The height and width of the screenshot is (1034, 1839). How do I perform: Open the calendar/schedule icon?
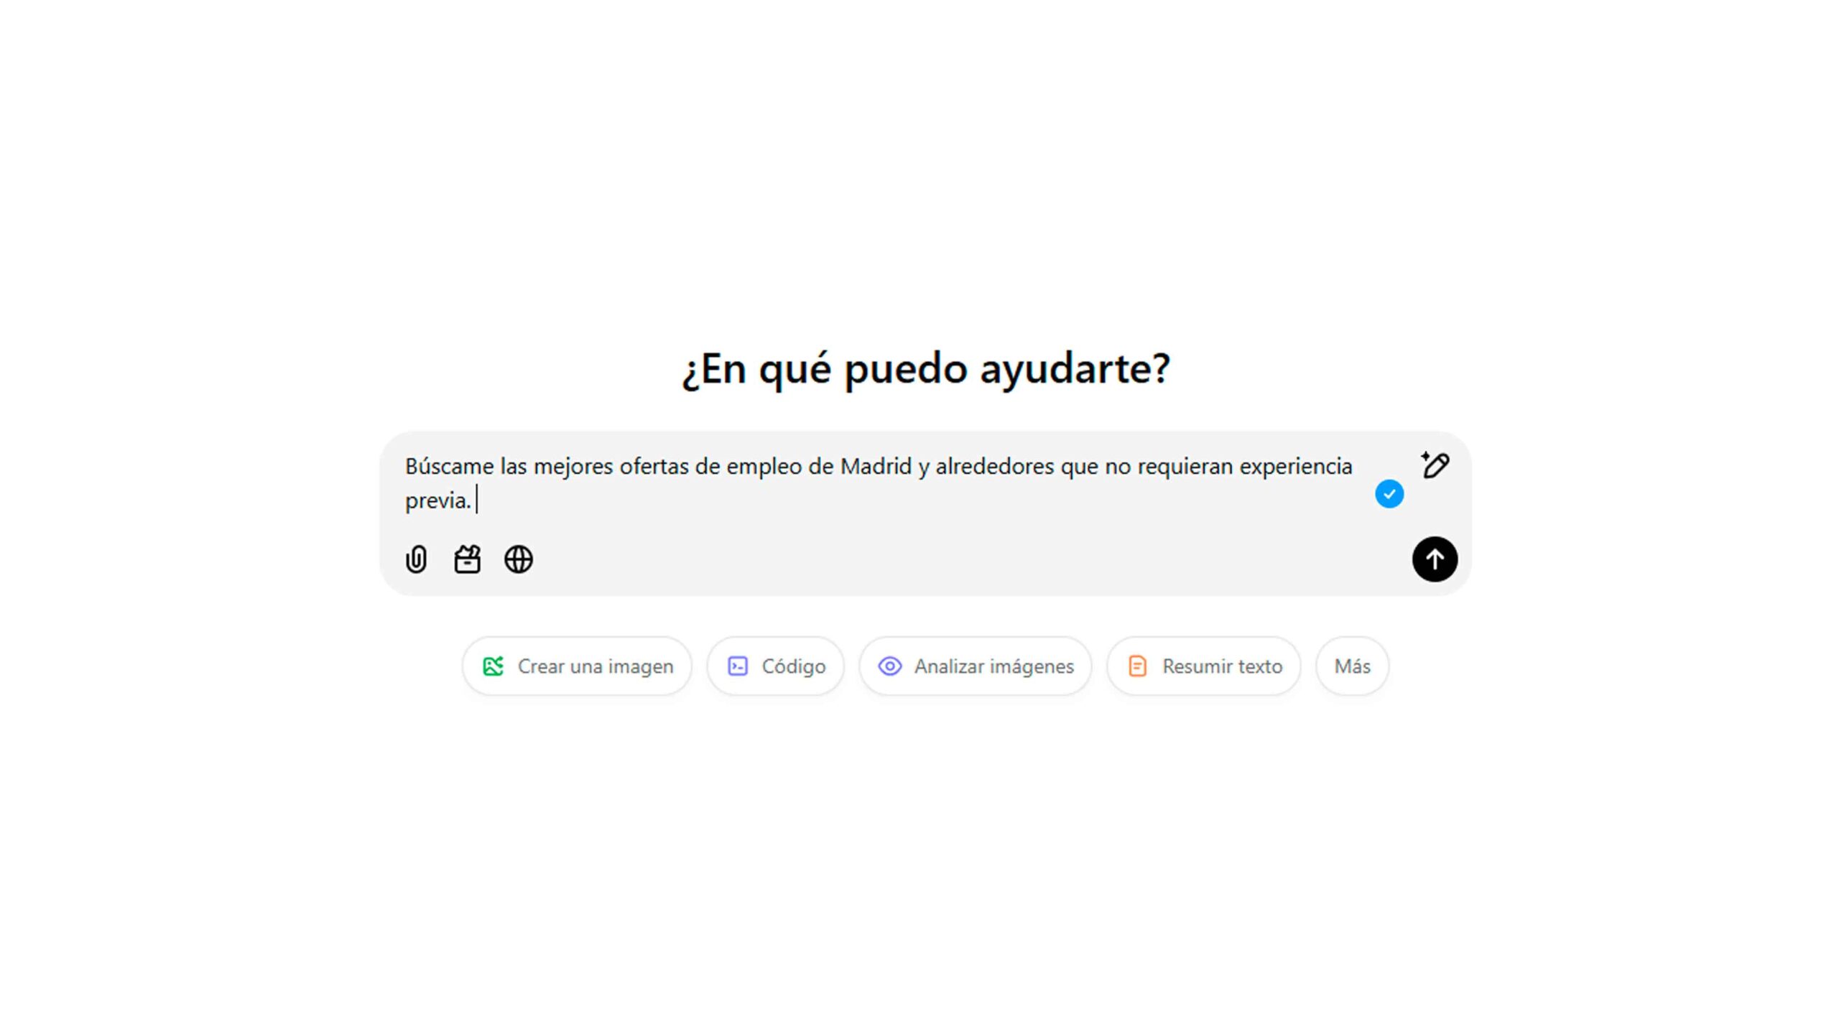[x=468, y=559]
